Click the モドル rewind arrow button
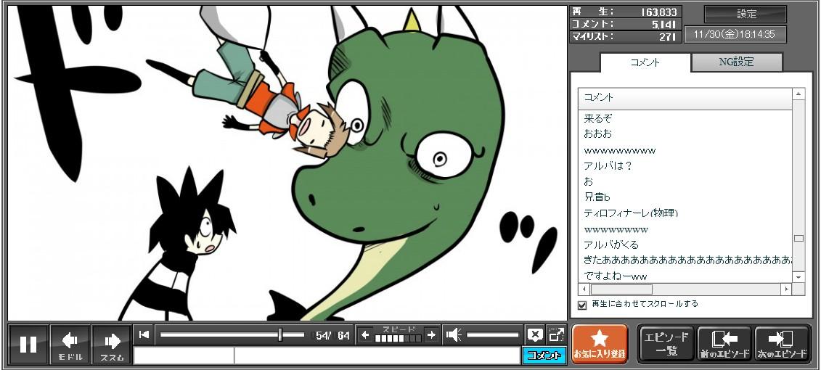The width and height of the screenshot is (821, 370). pyautogui.click(x=70, y=344)
